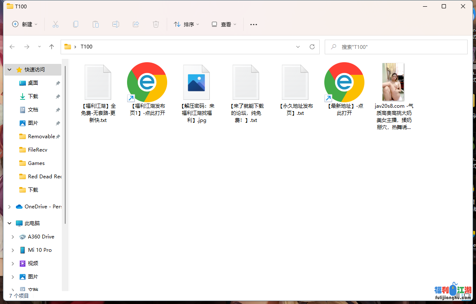Refresh the T100 folder view
The height and width of the screenshot is (304, 476).
[312, 47]
